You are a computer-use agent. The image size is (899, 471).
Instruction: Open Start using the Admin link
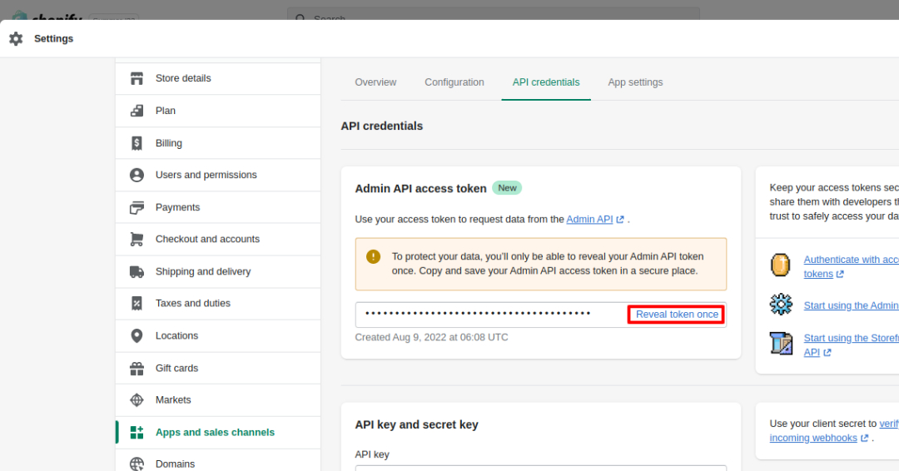point(851,305)
